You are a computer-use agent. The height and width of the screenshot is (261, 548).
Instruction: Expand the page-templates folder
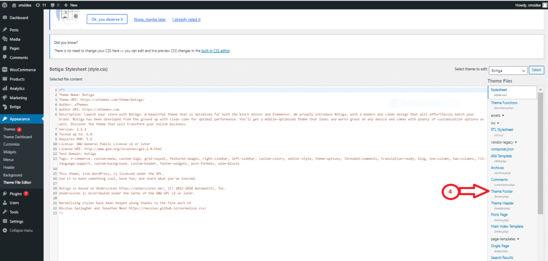506,239
